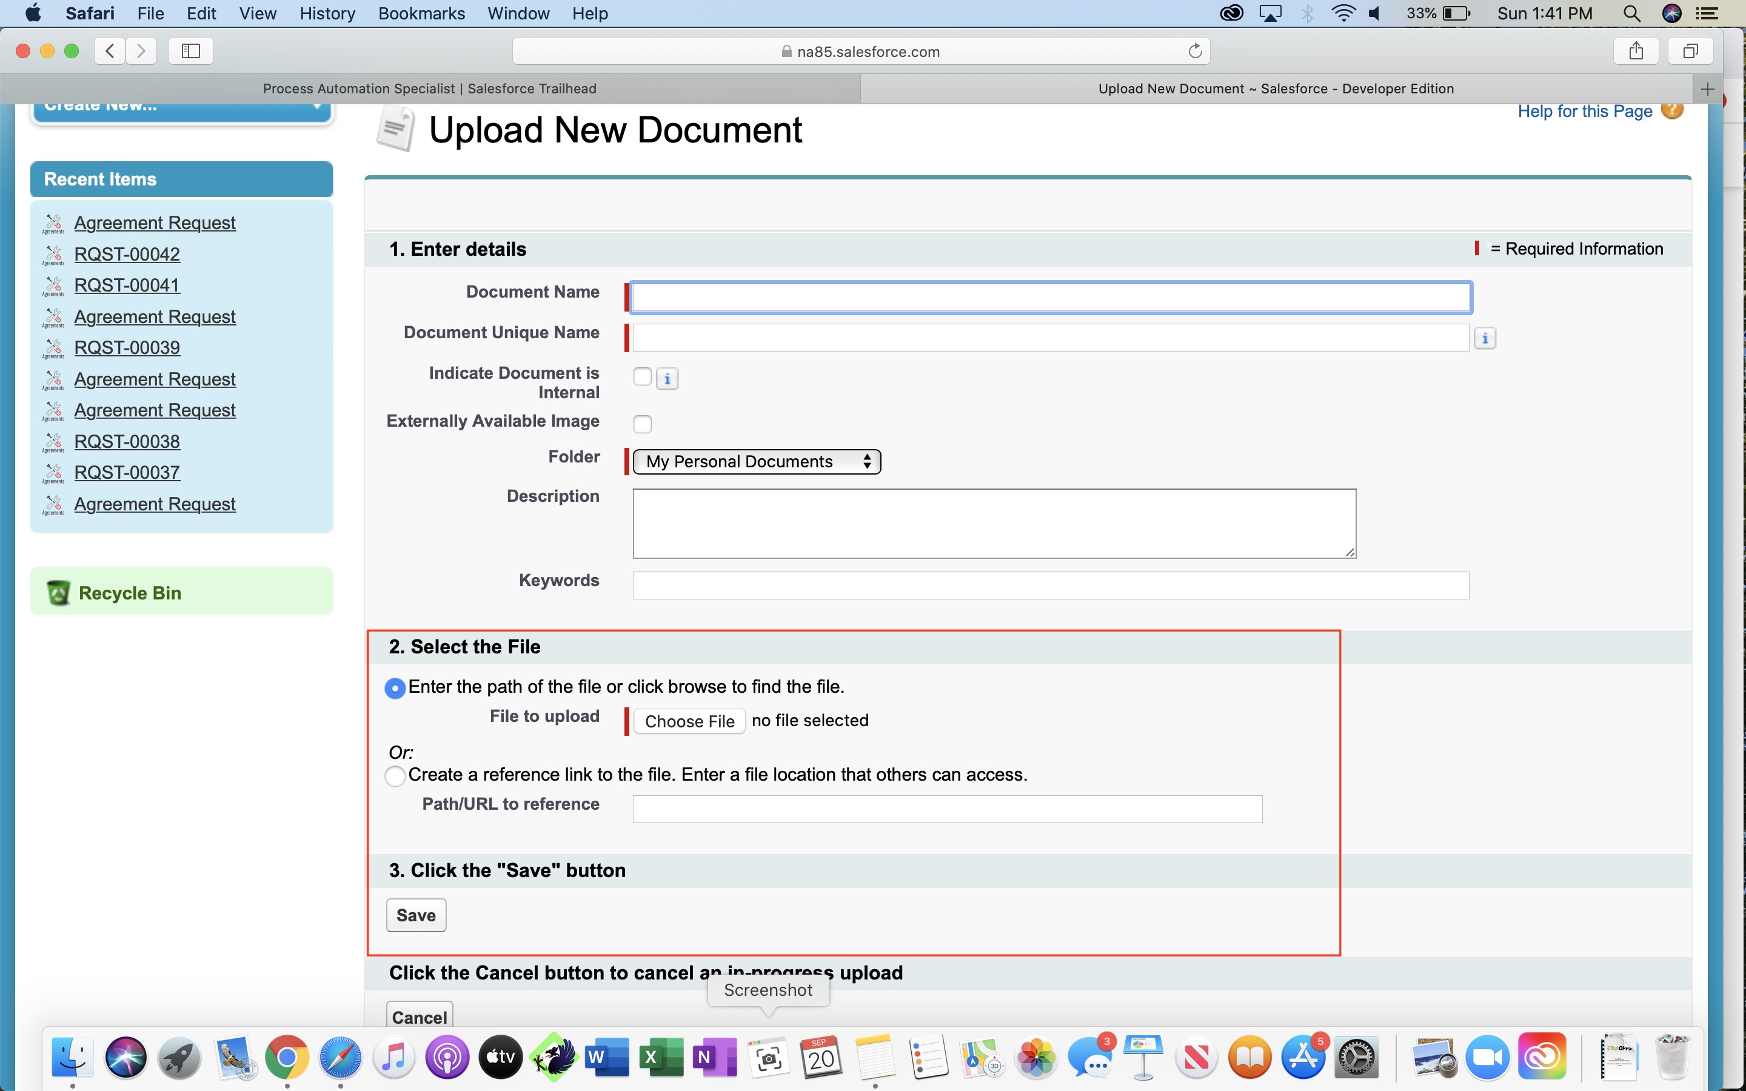This screenshot has height=1091, width=1746.
Task: Click the Safari reload page icon
Action: pos(1195,52)
